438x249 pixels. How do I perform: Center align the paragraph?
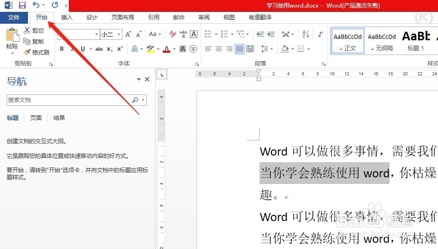click(x=219, y=49)
